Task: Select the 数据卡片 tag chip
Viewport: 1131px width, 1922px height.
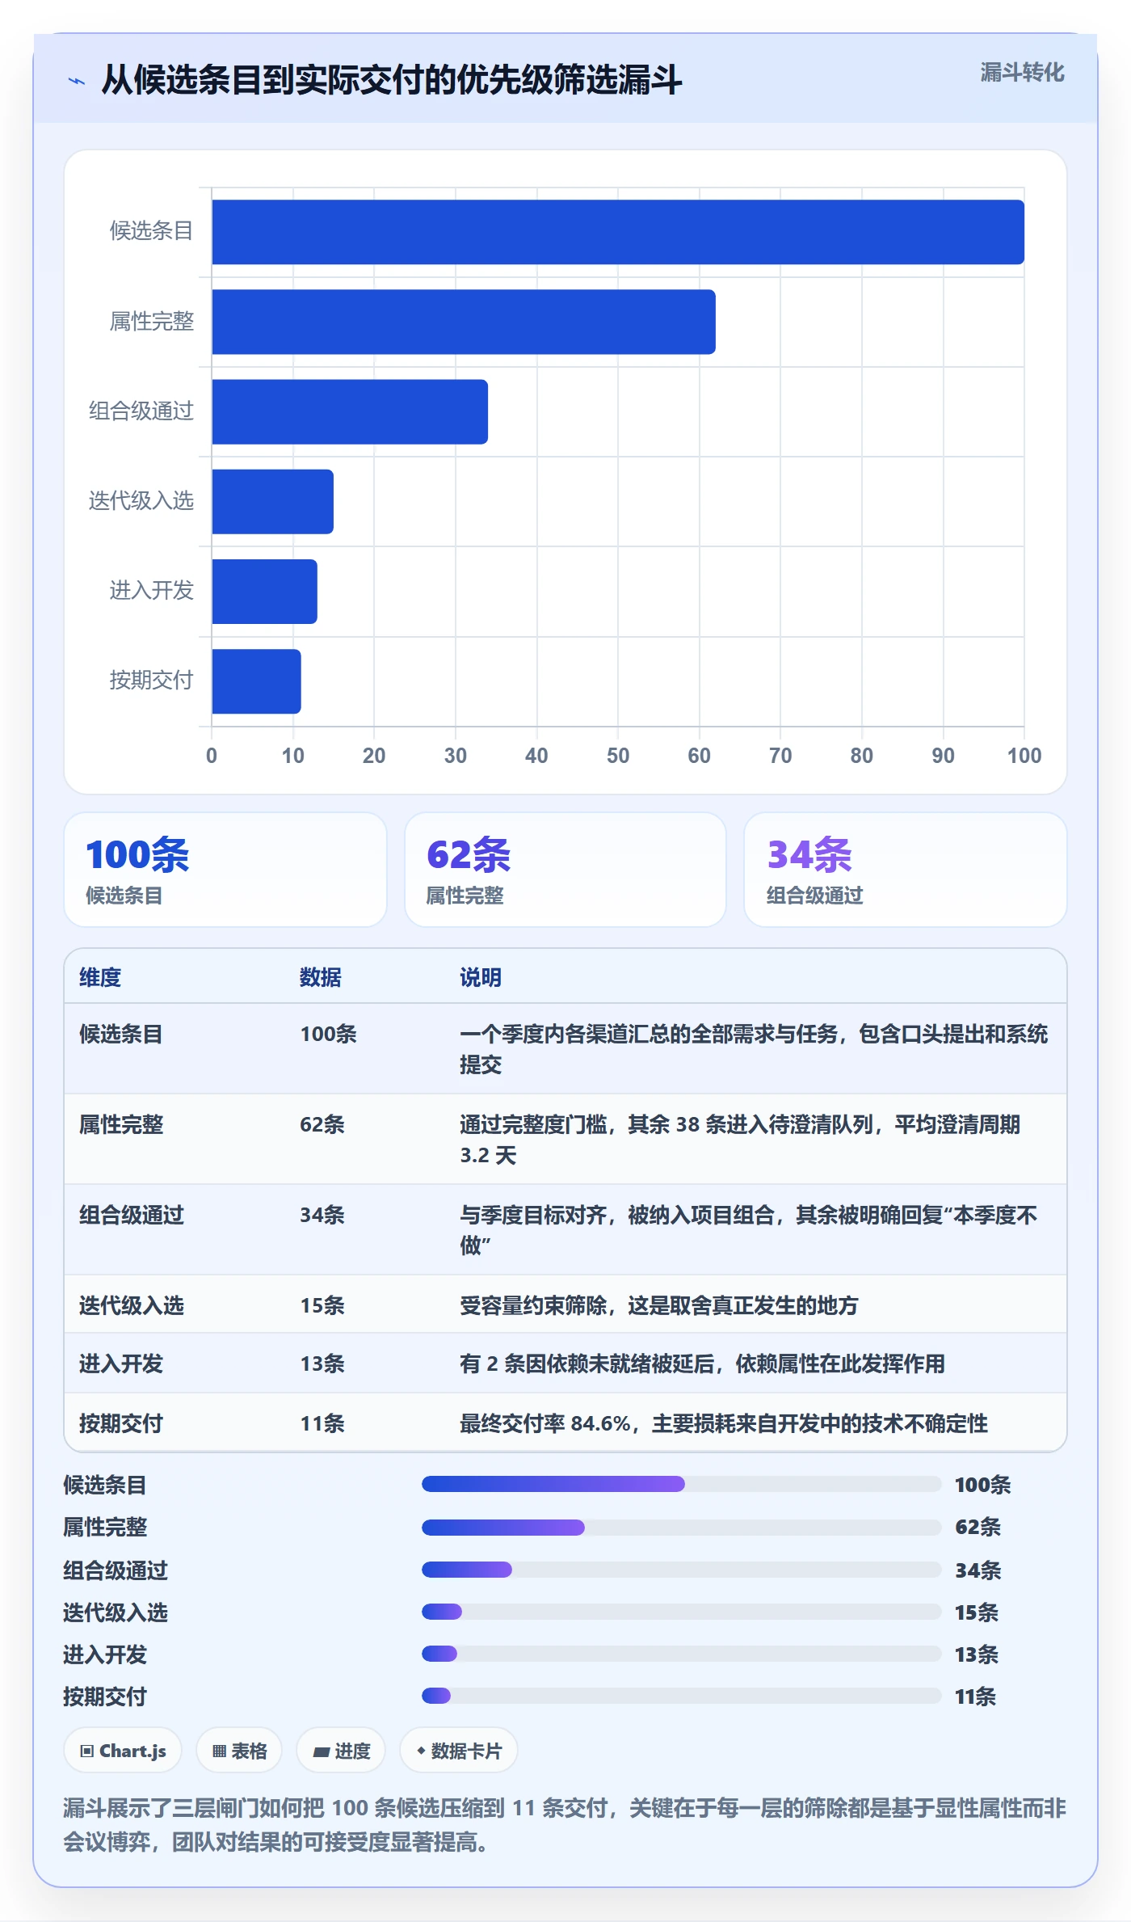Action: tap(459, 1750)
